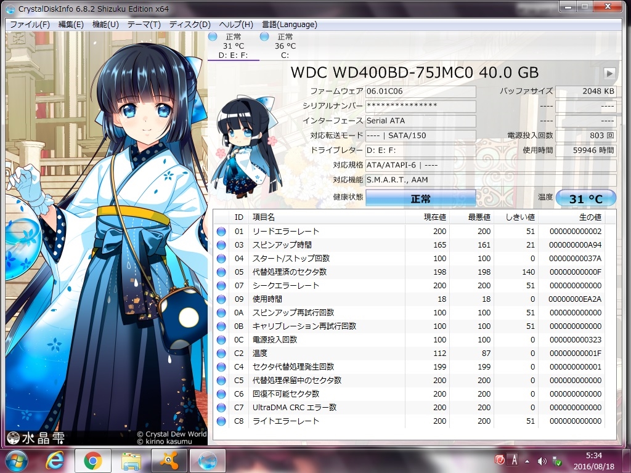Click the ATA/ATAPI-6 standard field
The image size is (631, 473).
[x=491, y=165]
